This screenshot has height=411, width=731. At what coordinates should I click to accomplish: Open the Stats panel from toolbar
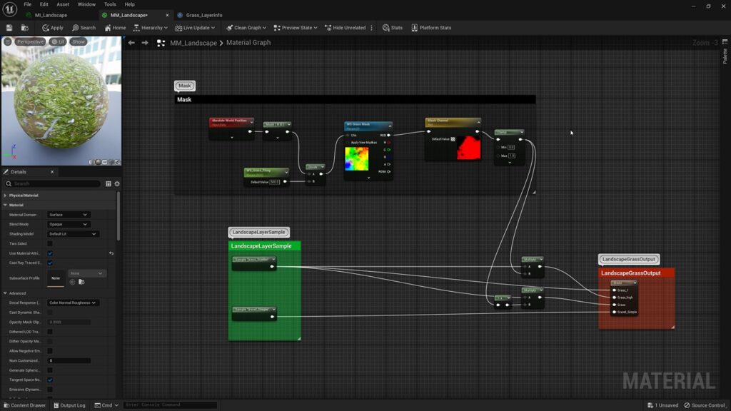(x=393, y=28)
